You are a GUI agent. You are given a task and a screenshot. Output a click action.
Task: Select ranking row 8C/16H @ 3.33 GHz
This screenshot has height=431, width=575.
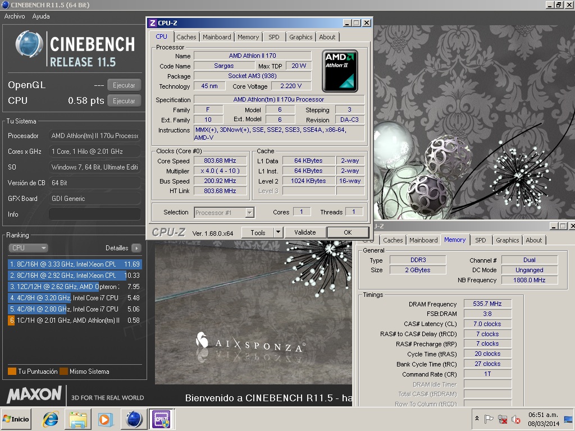(75, 264)
